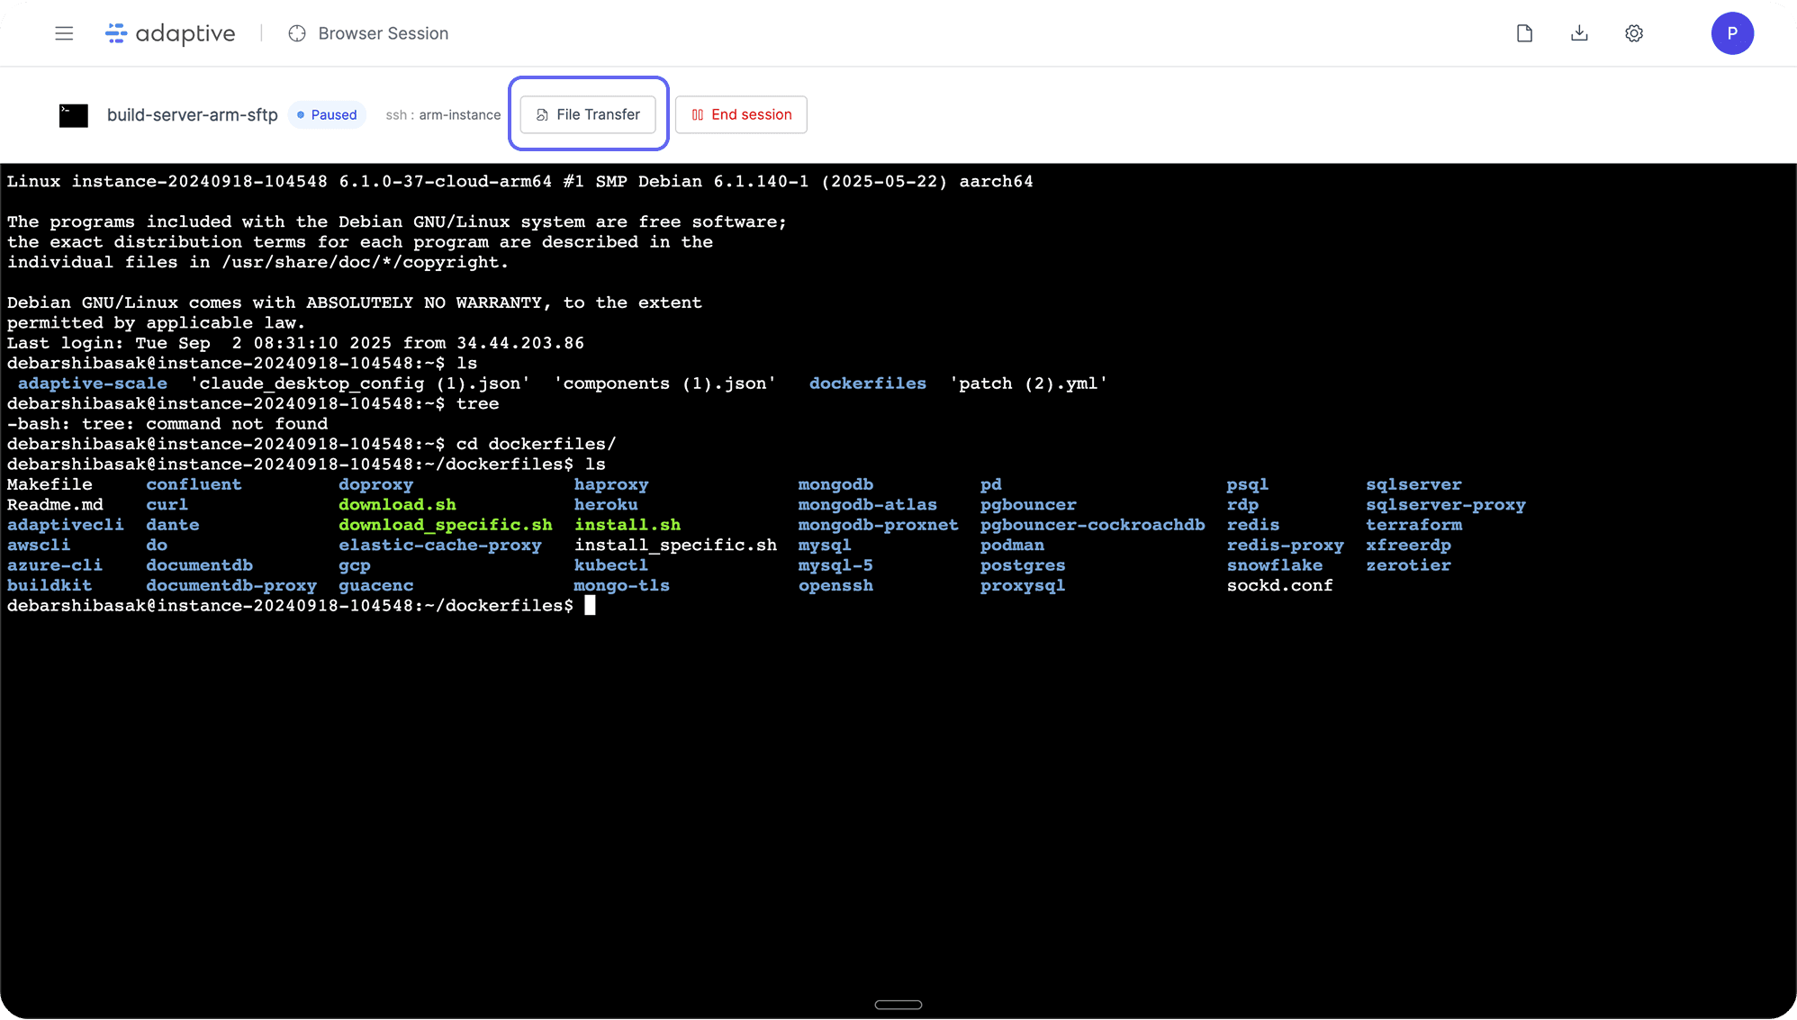Click 'Readme.md' in terminal listing

pos(55,505)
